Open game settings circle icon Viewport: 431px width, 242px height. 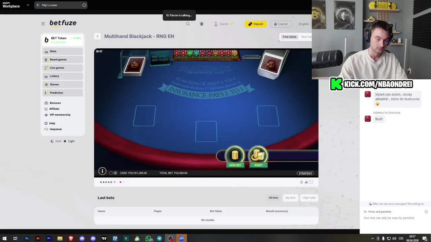click(x=115, y=173)
